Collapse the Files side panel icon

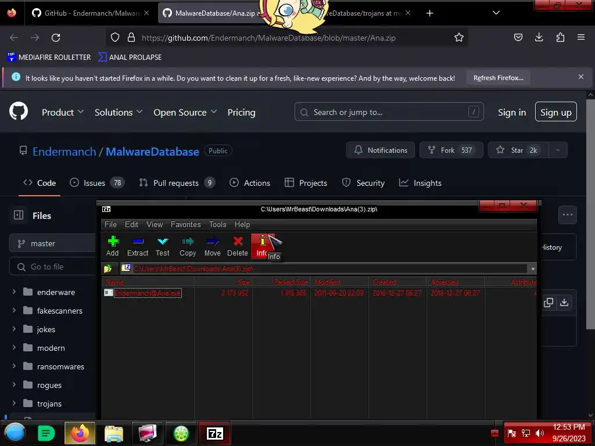pos(19,215)
